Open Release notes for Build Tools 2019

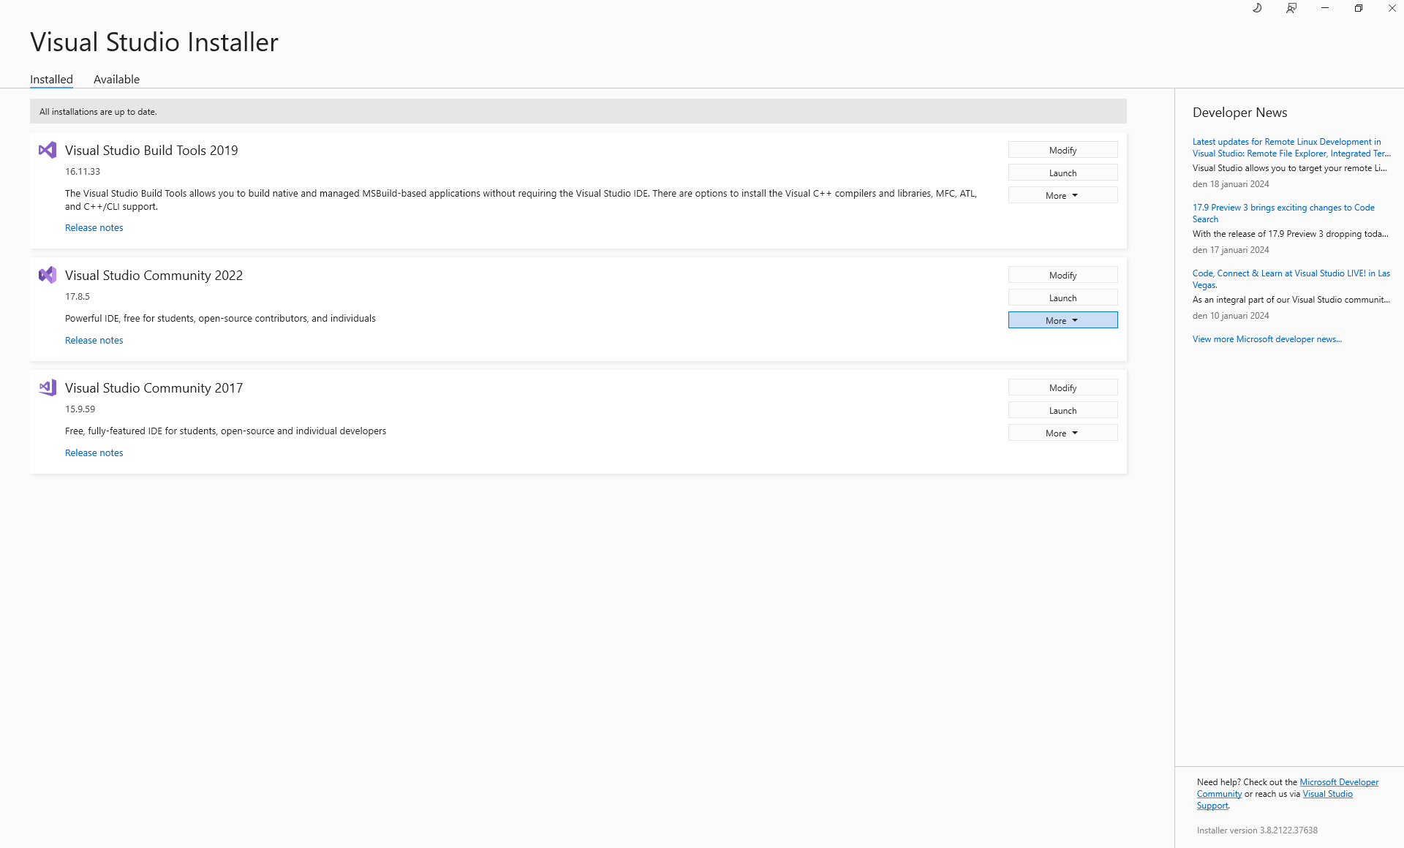pyautogui.click(x=94, y=227)
